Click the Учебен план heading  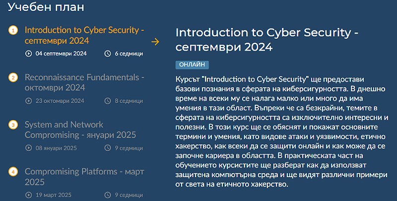[x=46, y=7]
